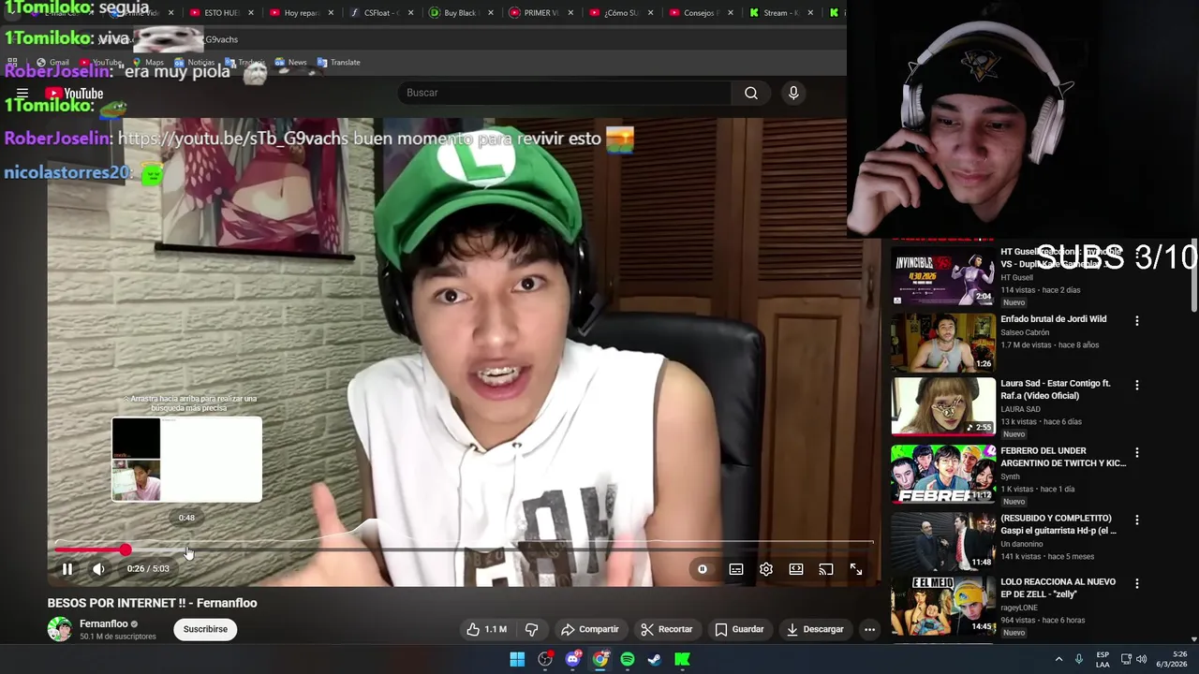Open Discord from the taskbar
This screenshot has width=1199, height=674.
pyautogui.click(x=572, y=659)
